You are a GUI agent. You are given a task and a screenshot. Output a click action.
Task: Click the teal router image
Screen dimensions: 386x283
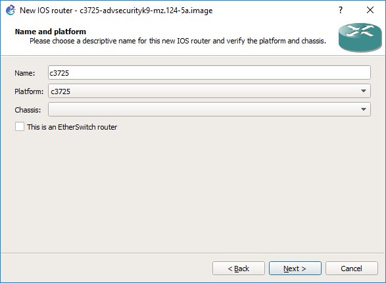[x=360, y=38]
